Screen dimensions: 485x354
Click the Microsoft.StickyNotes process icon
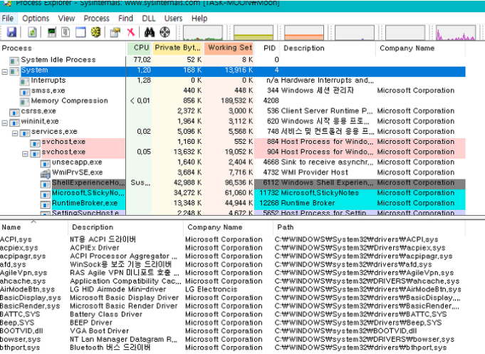[x=45, y=194]
